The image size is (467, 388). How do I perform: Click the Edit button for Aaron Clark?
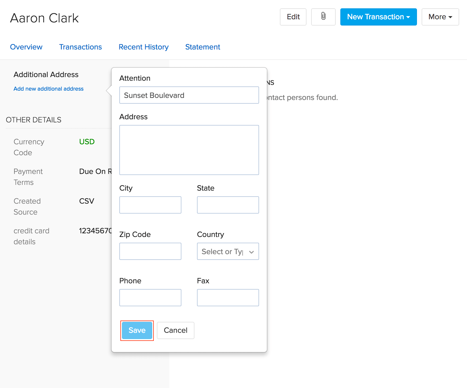point(293,17)
